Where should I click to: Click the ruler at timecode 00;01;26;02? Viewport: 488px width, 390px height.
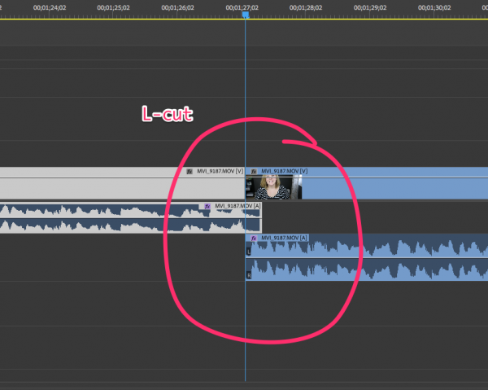177,7
